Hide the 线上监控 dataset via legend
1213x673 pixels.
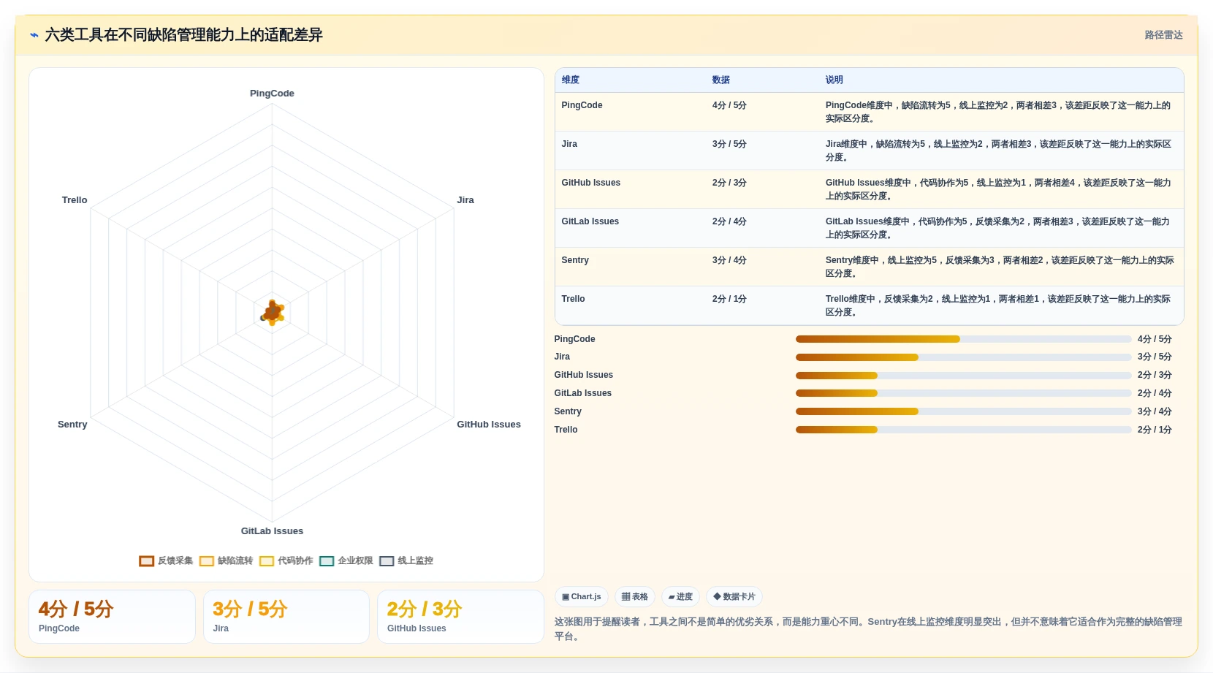[387, 561]
